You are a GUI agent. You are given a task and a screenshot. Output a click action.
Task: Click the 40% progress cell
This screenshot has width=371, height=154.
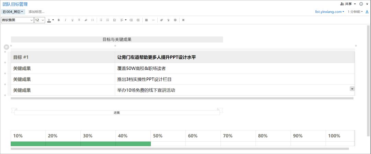(x=133, y=136)
